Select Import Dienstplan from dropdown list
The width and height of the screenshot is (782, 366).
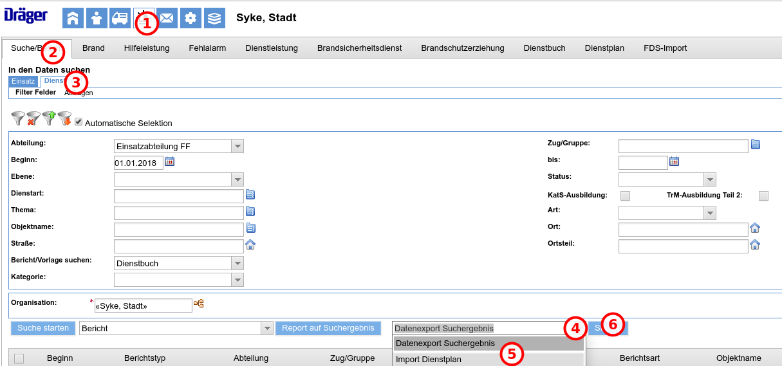point(429,360)
